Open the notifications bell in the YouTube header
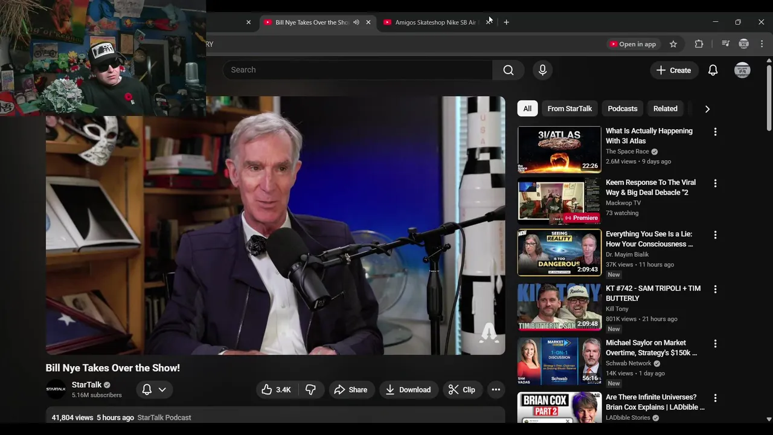Viewport: 773px width, 435px height. click(x=713, y=70)
